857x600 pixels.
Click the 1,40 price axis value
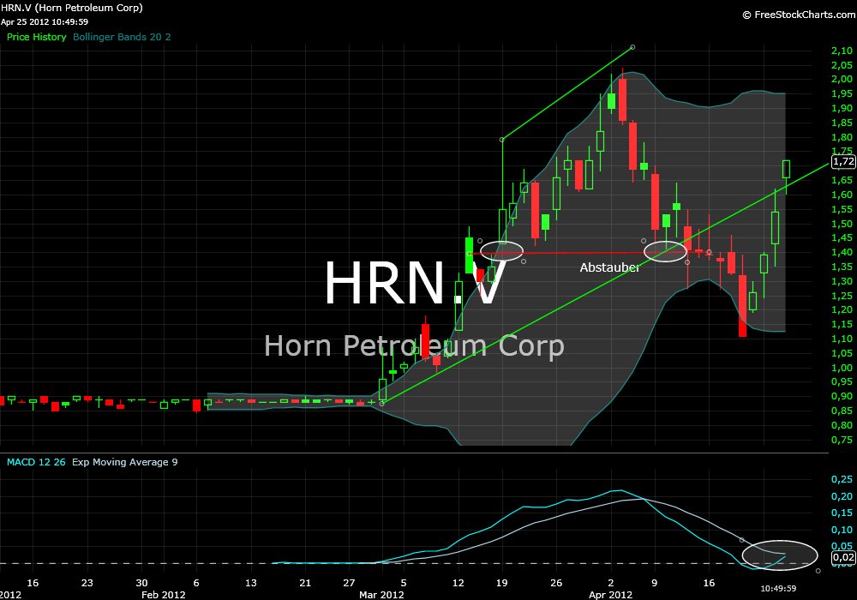coord(842,252)
